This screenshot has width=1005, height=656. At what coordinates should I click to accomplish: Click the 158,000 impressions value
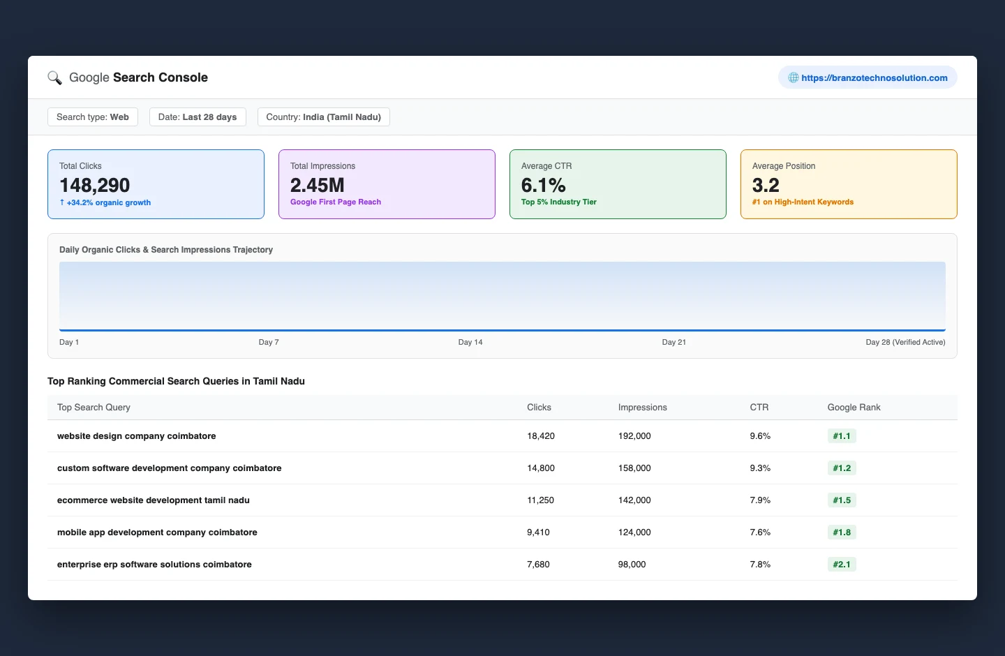pyautogui.click(x=634, y=468)
